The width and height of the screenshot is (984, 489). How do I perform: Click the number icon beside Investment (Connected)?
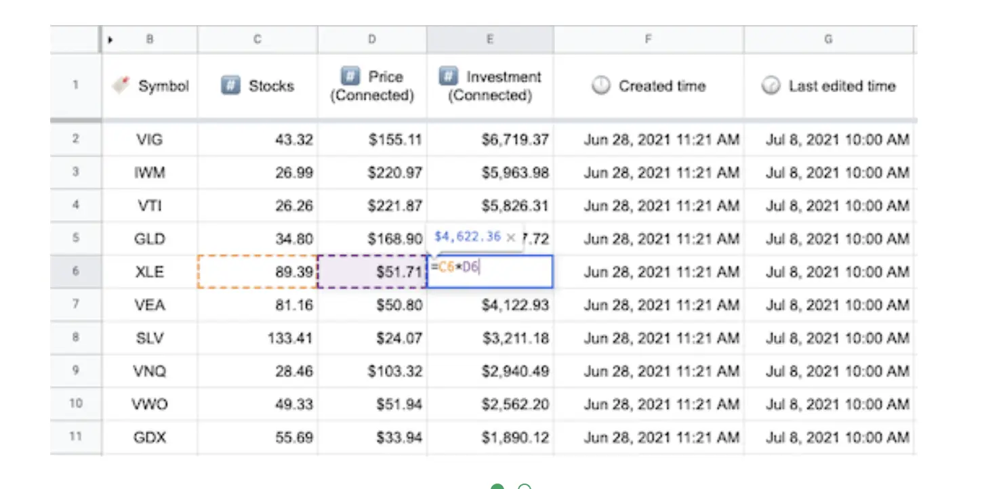click(x=449, y=76)
